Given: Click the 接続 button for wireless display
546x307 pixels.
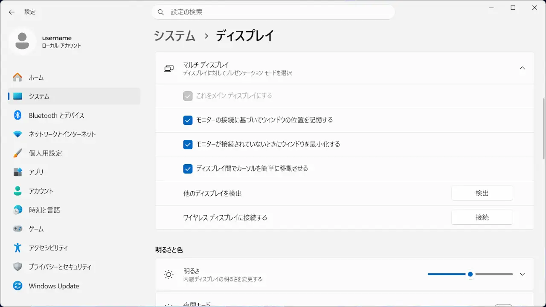Looking at the screenshot, I should pos(482,217).
